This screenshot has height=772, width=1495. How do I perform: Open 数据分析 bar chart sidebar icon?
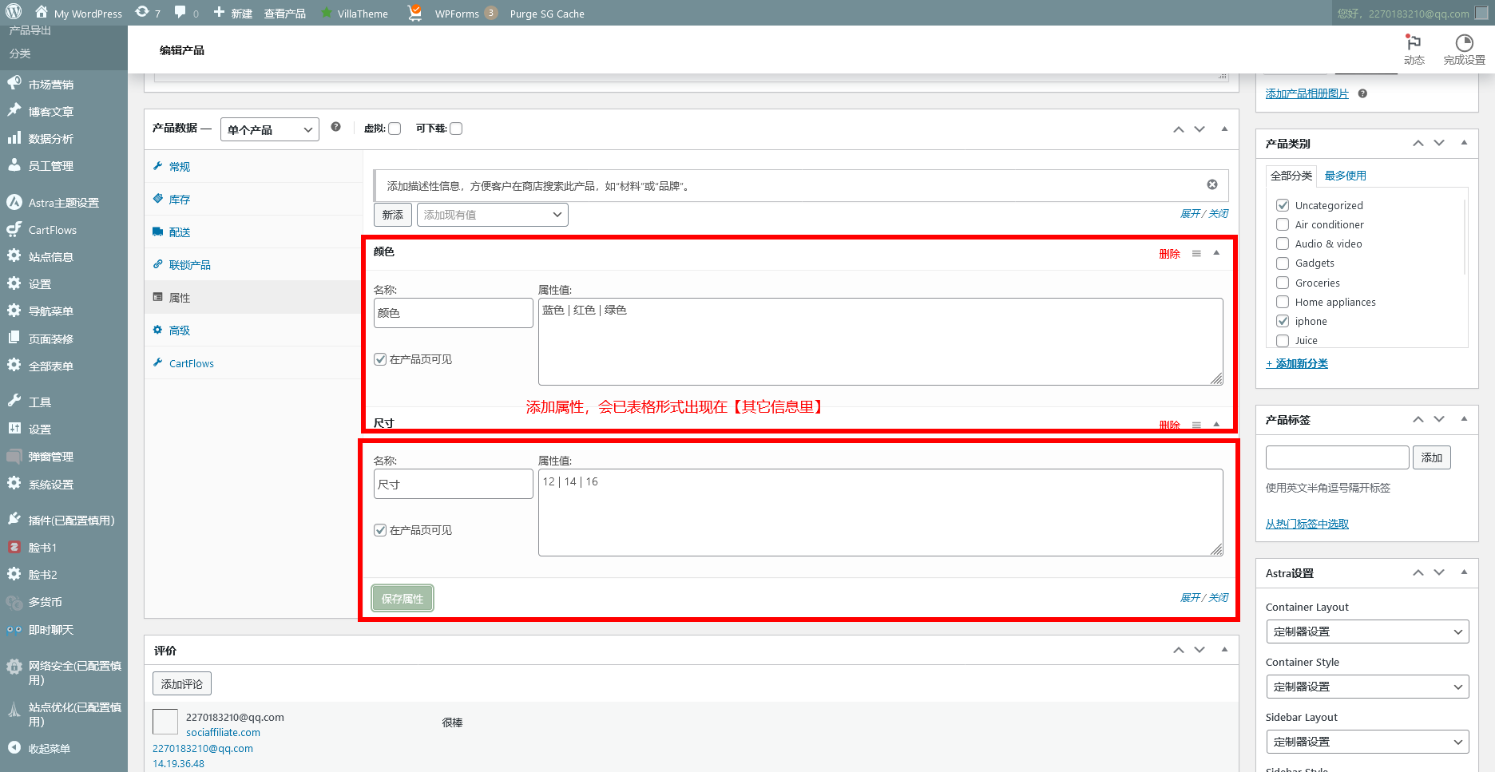click(14, 137)
